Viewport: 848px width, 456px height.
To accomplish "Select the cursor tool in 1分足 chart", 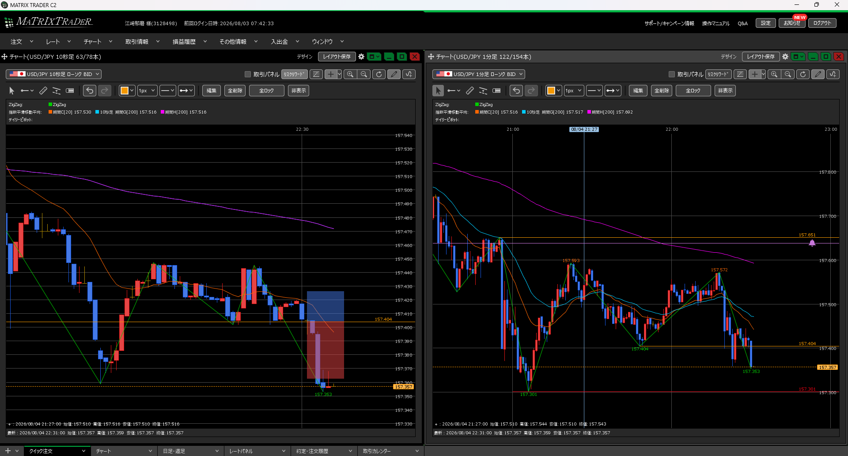I will (x=438, y=91).
